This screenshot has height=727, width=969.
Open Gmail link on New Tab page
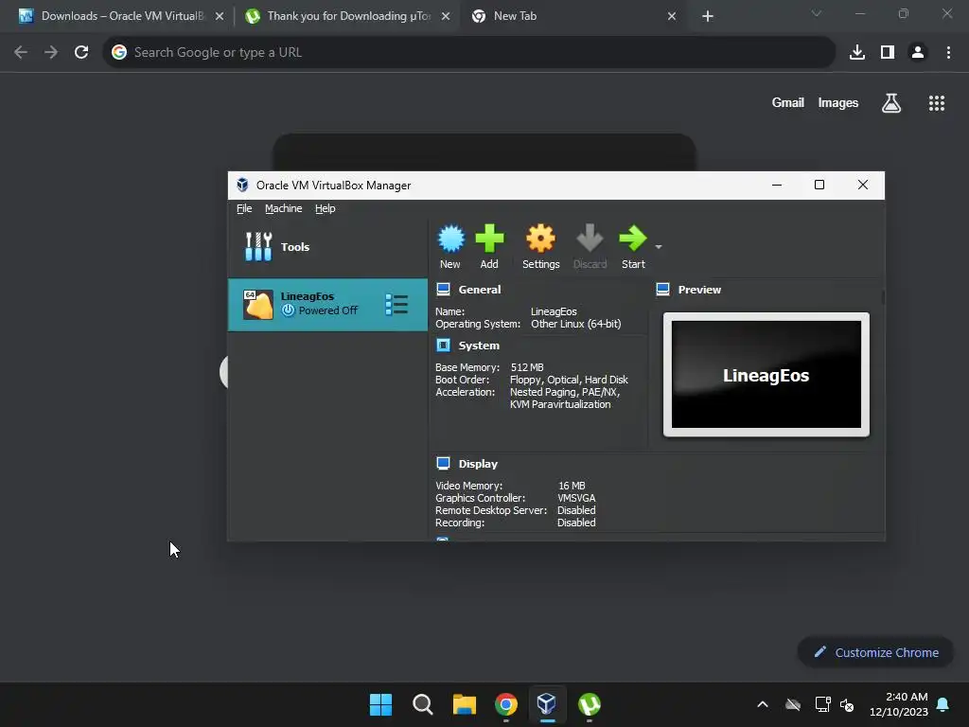click(788, 102)
